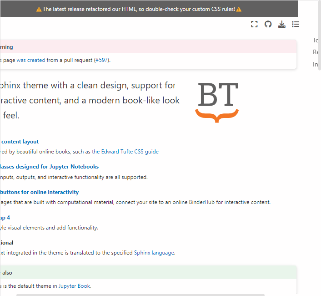Open the download page icon
Screen dimensions: 321x296
[x=282, y=24]
